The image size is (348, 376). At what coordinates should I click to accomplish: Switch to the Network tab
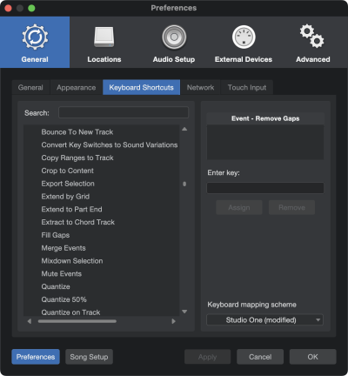coord(200,87)
